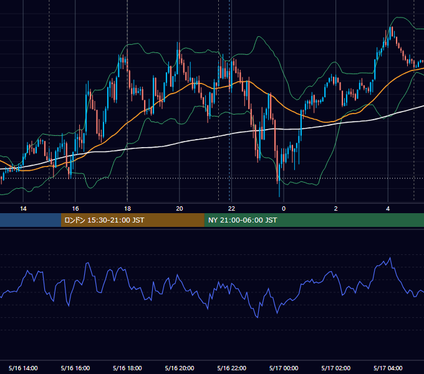Click hour label 18 on price chart axis
The image size is (424, 374).
pyautogui.click(x=127, y=209)
